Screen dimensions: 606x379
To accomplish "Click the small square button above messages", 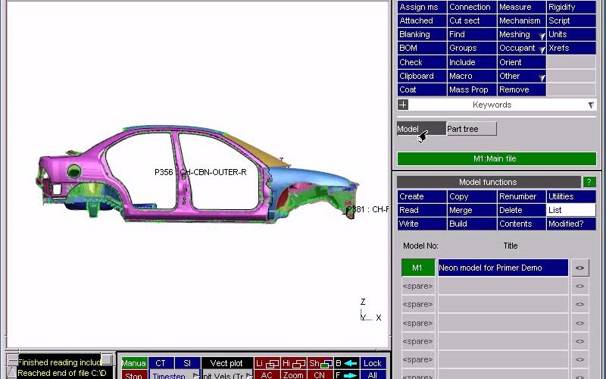I will pyautogui.click(x=107, y=359).
